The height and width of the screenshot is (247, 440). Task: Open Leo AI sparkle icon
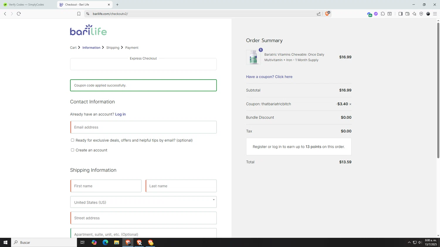(414, 14)
